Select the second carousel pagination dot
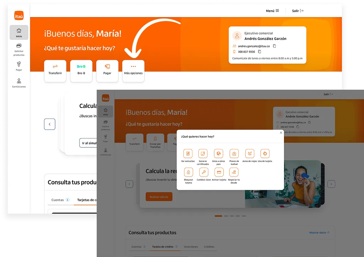The height and width of the screenshot is (257, 364). (x=226, y=216)
